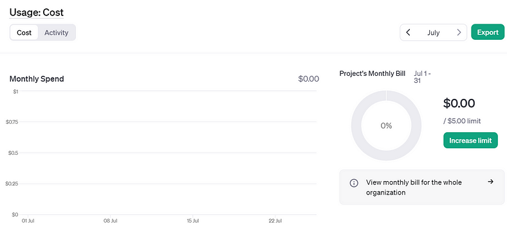Click the July month label in date picker
This screenshot has width=507, height=235.
pyautogui.click(x=433, y=33)
